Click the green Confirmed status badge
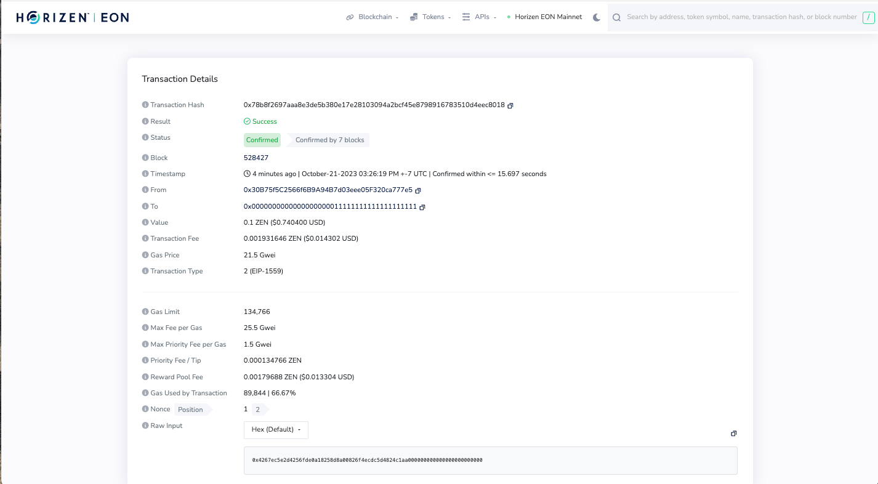Viewport: 878px width, 484px height. click(262, 140)
